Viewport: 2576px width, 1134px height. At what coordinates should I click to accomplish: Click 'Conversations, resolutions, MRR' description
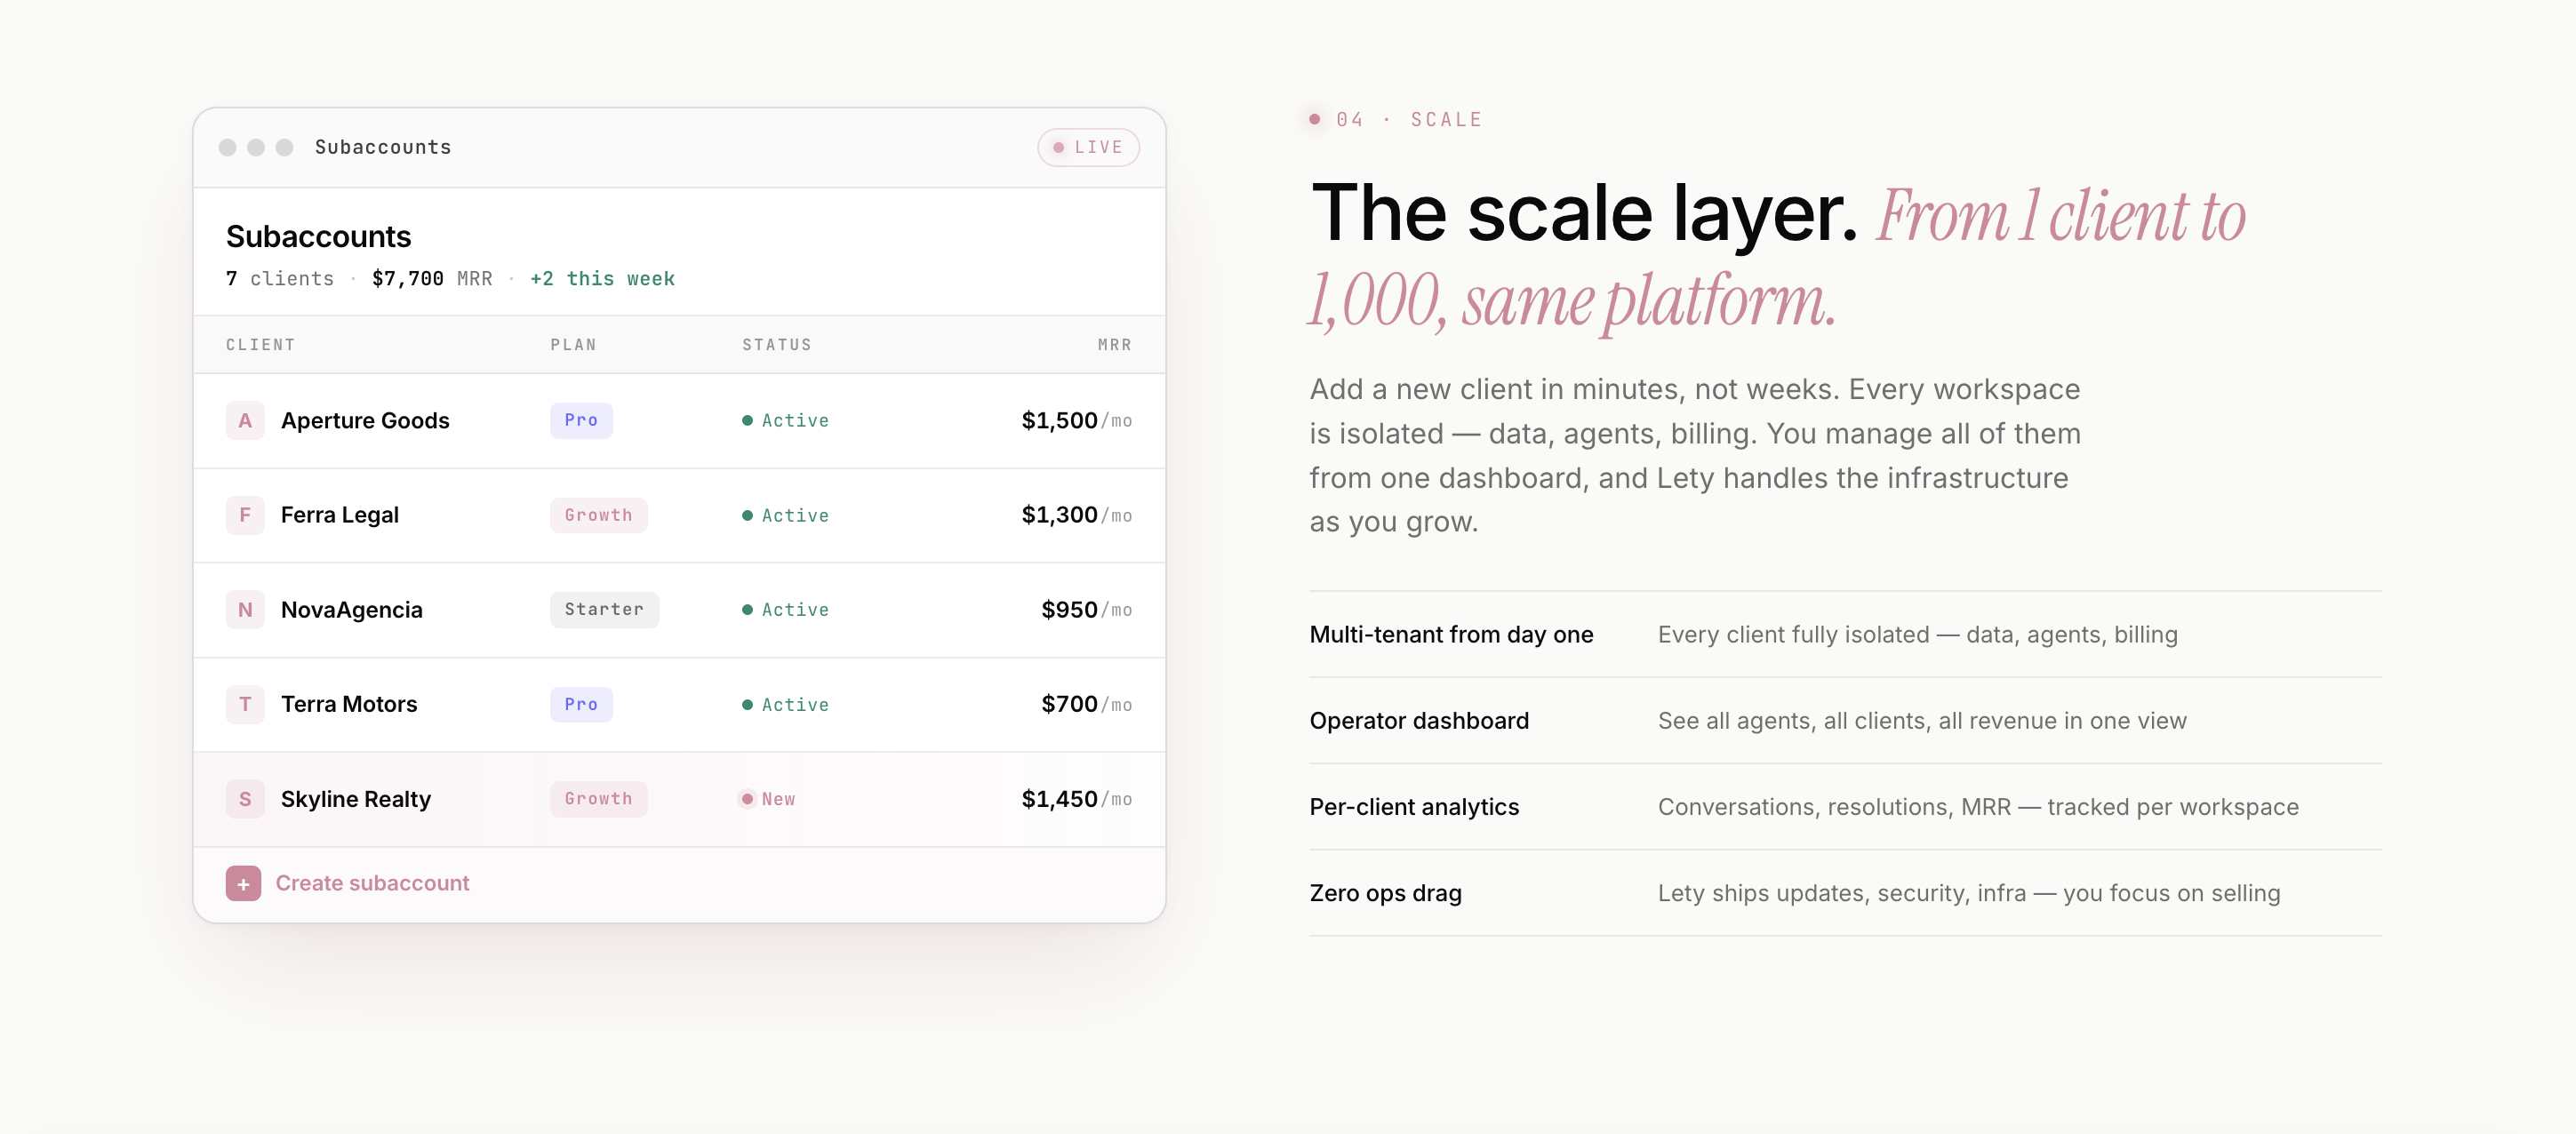1978,806
